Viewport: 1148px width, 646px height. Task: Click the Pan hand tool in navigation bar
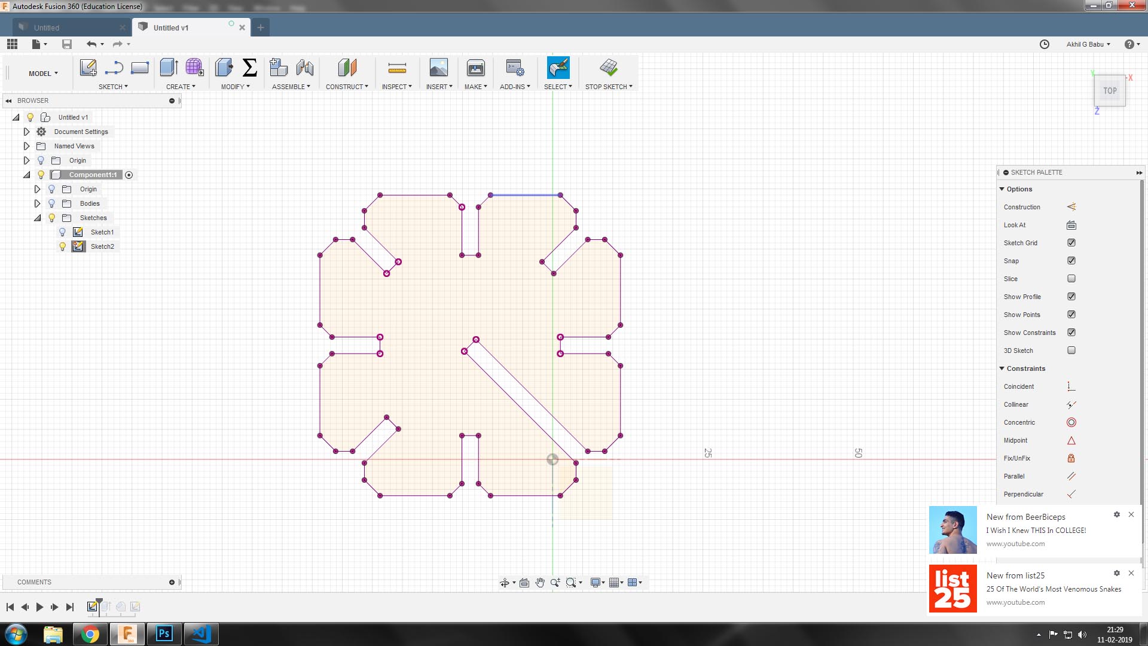point(540,583)
